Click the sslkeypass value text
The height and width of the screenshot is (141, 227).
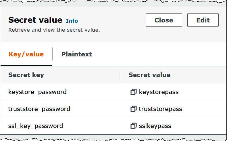(155, 126)
